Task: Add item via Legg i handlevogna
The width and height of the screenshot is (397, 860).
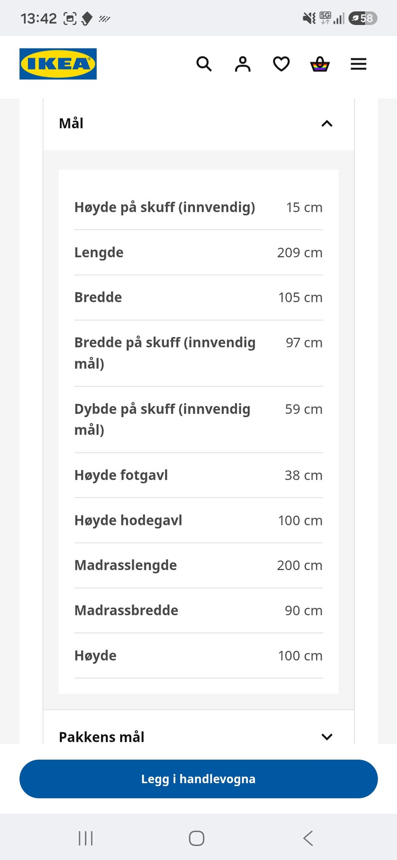Action: pyautogui.click(x=198, y=779)
